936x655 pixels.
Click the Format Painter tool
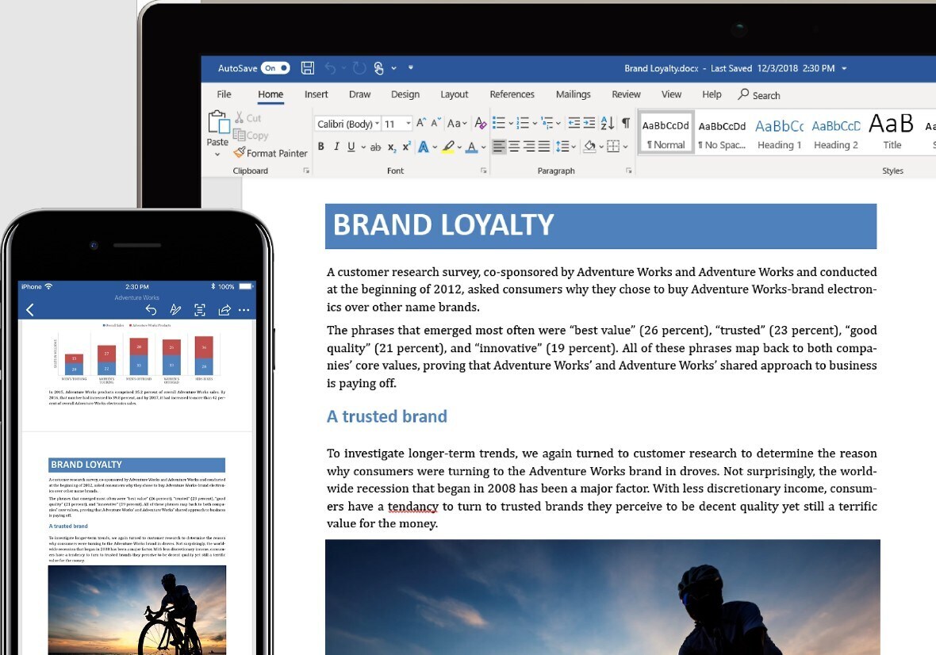click(x=270, y=153)
